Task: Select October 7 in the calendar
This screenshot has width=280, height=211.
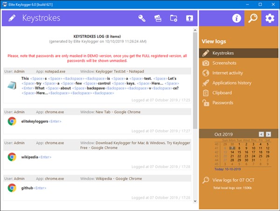Action: (232, 148)
